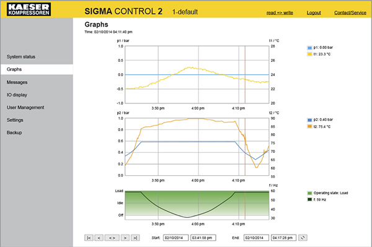Image resolution: width=372 pixels, height=247 pixels.
Task: Click the t1 yellow legend swatch
Action: tap(309, 54)
